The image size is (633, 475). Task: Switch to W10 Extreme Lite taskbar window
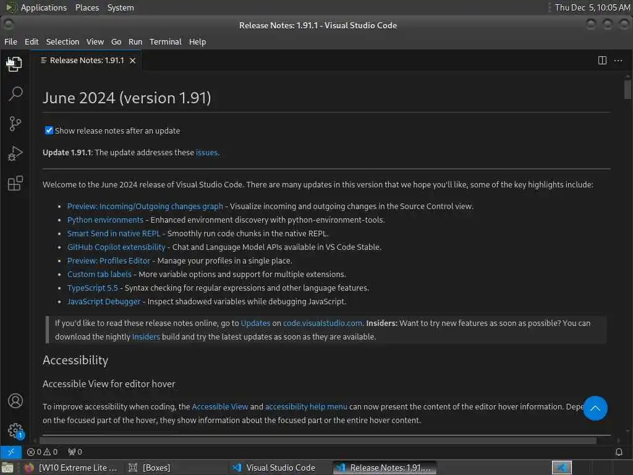click(x=70, y=468)
